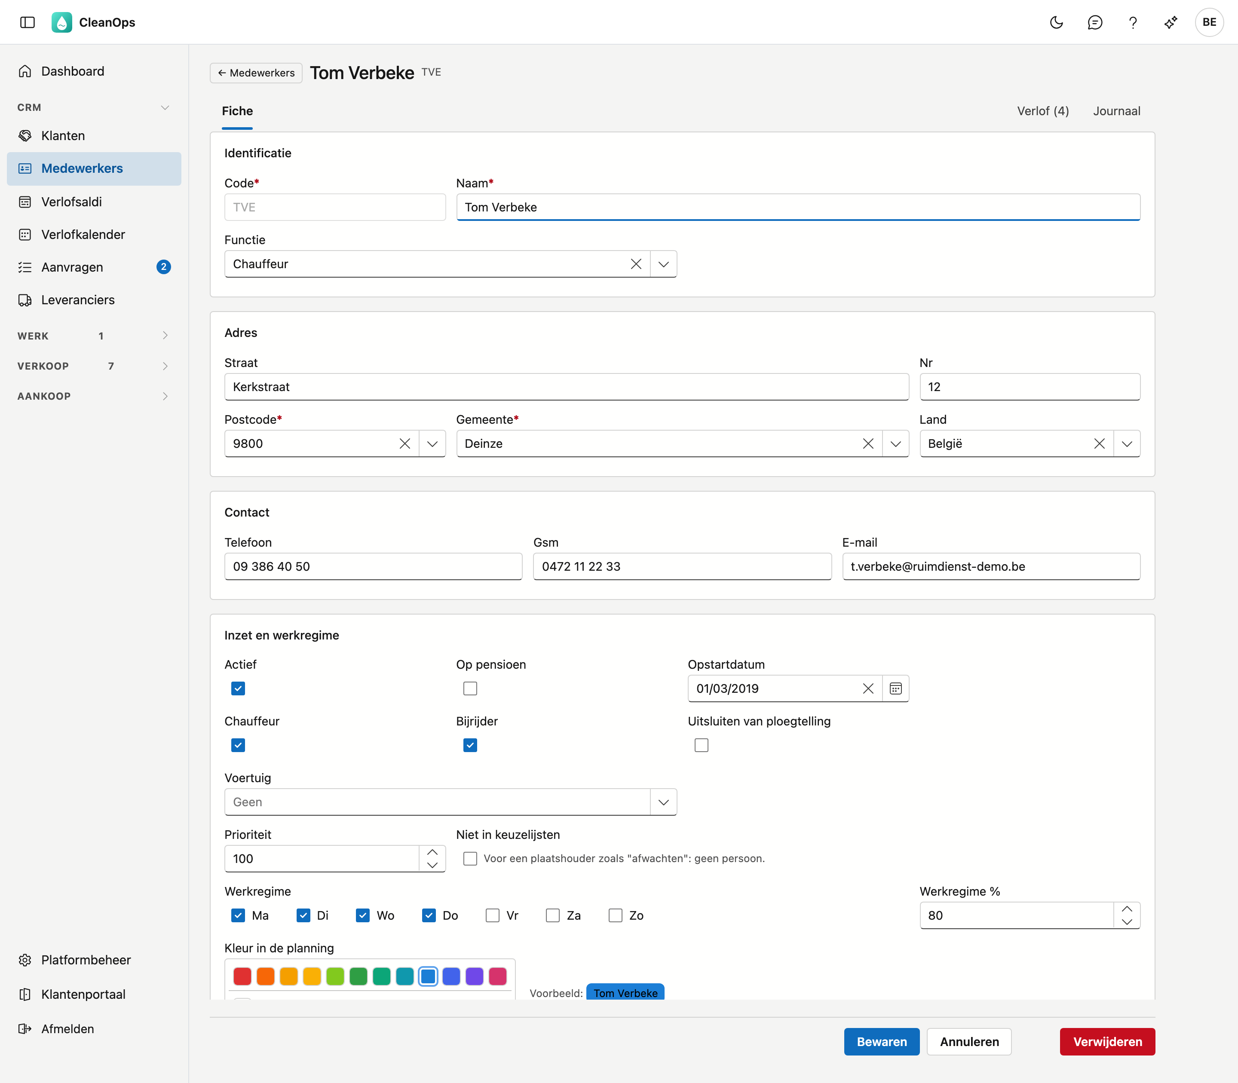
Task: Open Verlofsaldi menu item
Action: coord(94,202)
